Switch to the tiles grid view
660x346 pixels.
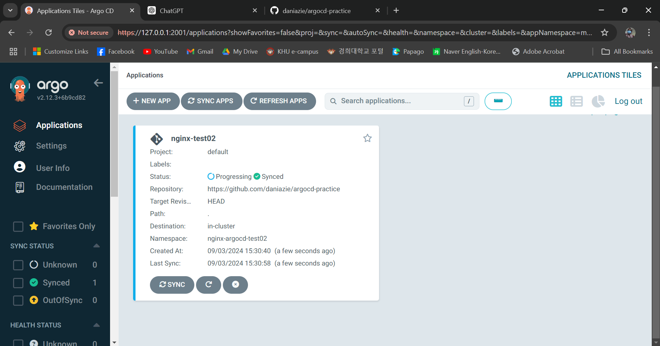pyautogui.click(x=555, y=101)
